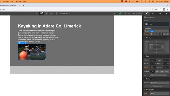This screenshot has width=170, height=96.
Task: Click the orange Max W label
Action: click(146, 67)
